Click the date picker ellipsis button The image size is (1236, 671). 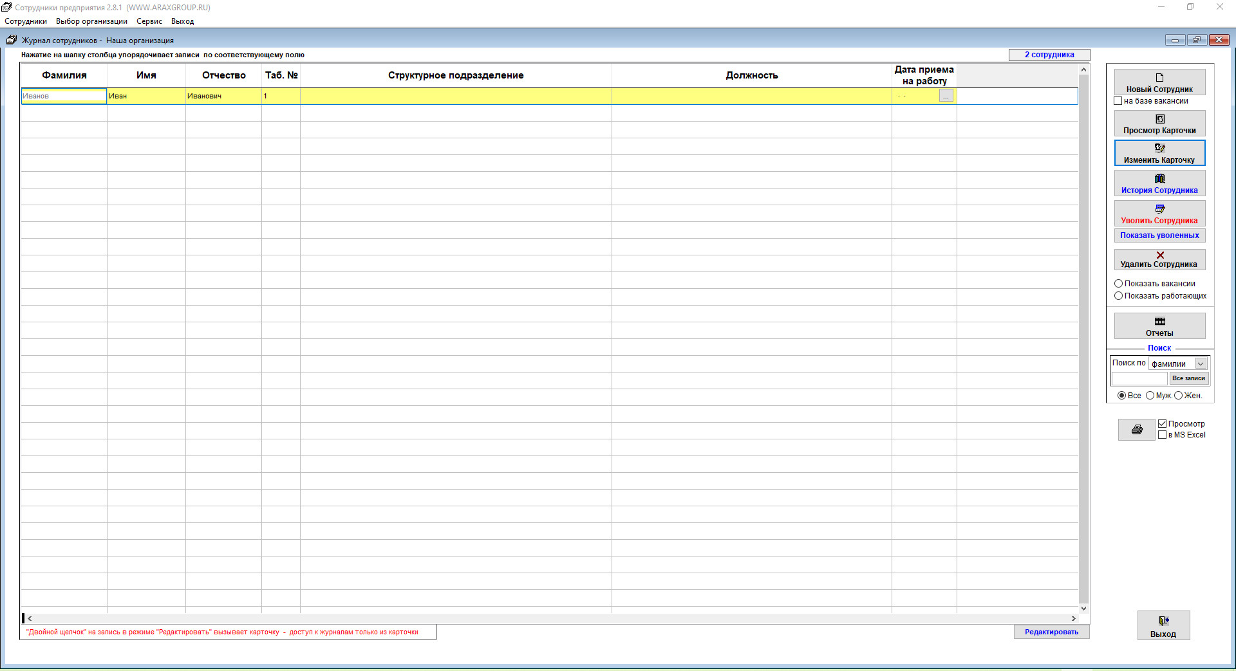[x=946, y=96]
